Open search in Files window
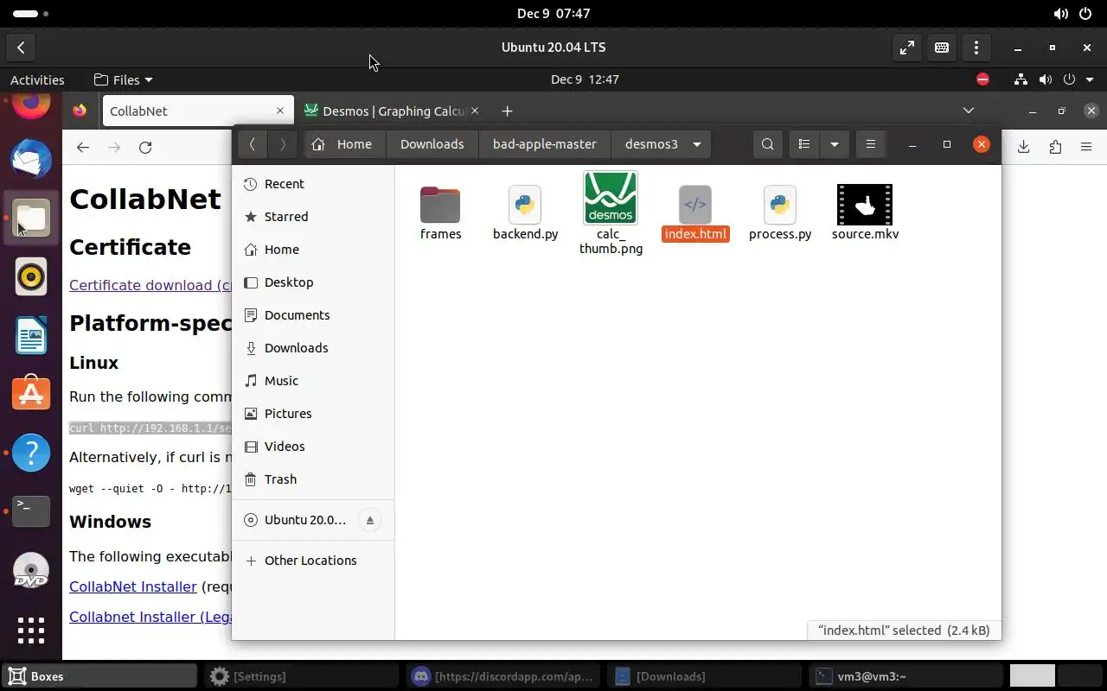Screen dimensions: 1107x691 (x=768, y=144)
